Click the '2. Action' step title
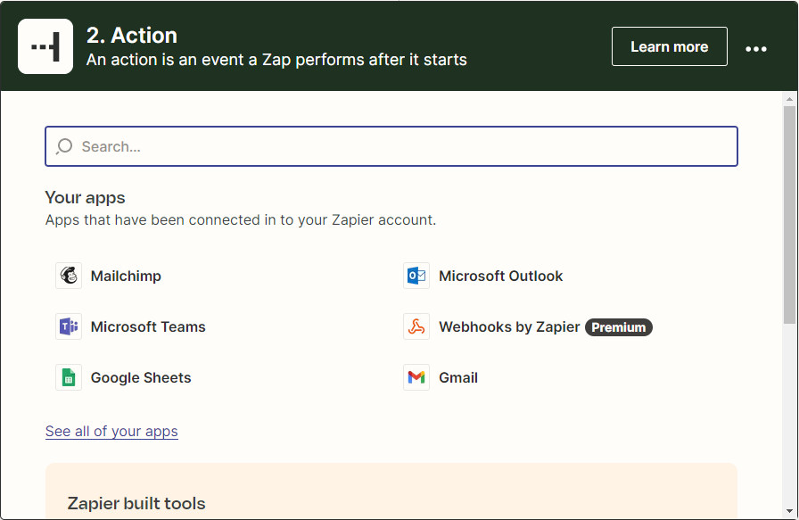 [x=131, y=35]
